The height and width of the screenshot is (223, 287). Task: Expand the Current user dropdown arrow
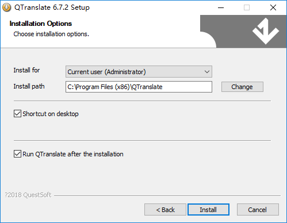(206, 72)
